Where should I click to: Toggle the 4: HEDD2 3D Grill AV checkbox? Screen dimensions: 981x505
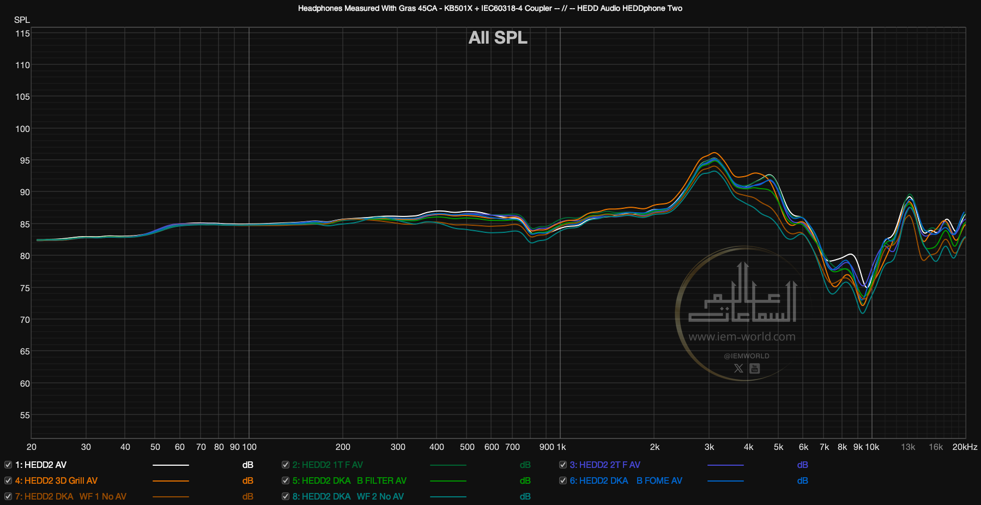click(x=8, y=480)
